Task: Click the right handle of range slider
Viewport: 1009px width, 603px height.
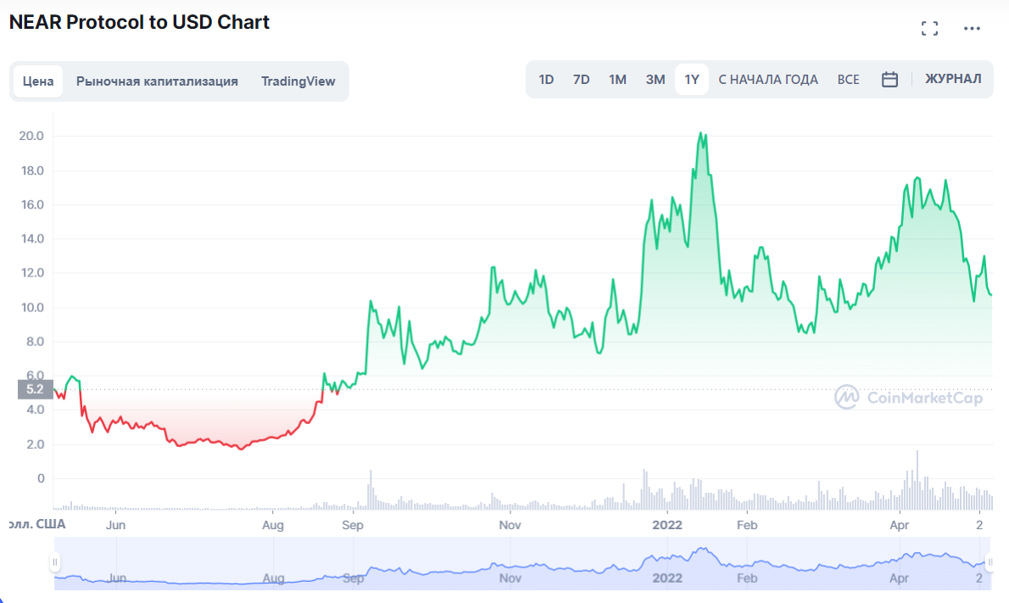Action: pos(989,562)
